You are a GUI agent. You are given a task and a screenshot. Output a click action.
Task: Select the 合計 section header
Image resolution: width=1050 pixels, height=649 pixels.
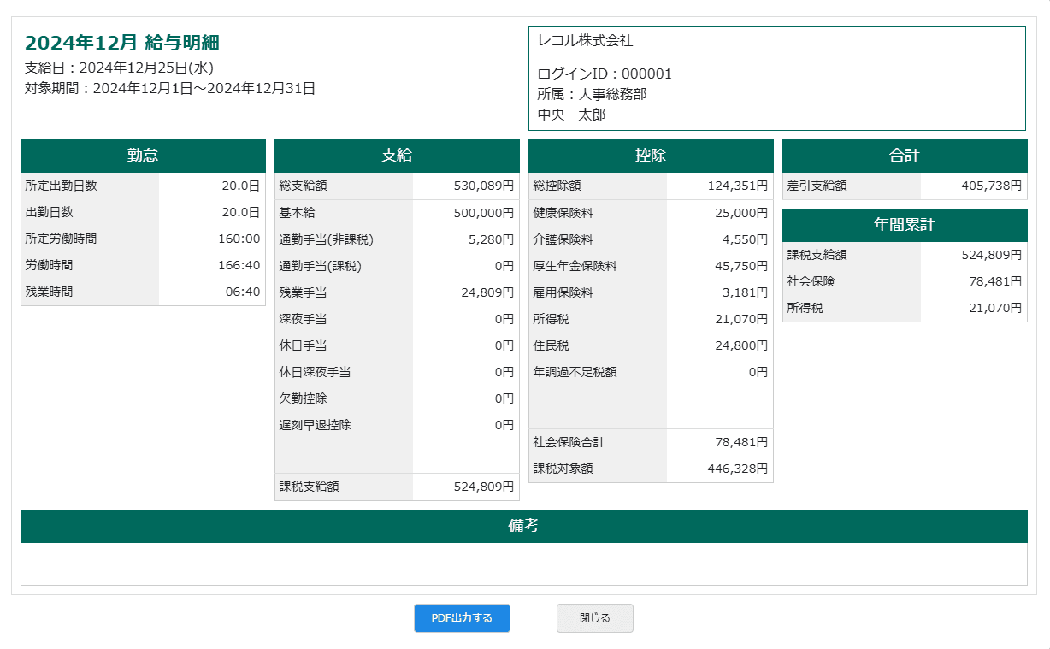(904, 155)
